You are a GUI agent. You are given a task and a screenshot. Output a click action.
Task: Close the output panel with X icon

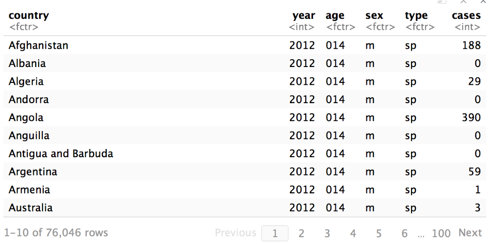click(x=483, y=1)
